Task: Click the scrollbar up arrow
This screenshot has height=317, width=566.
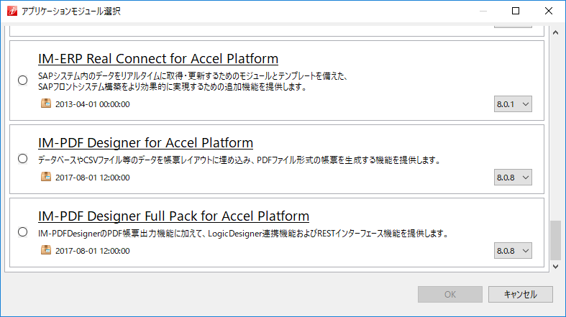Action: (x=555, y=33)
